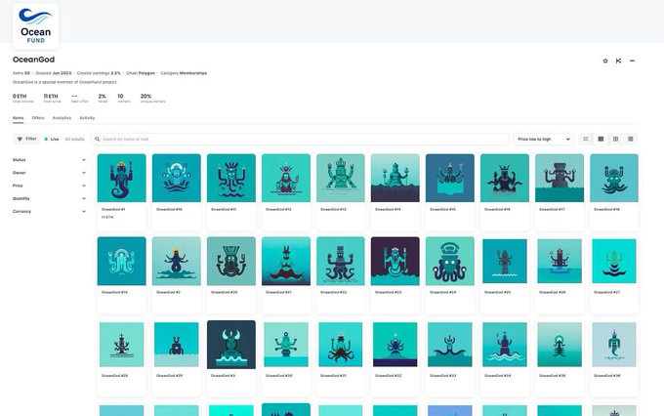Open the OceanGod #27 artwork thumbnail
This screenshot has width=664, height=416.
614,261
